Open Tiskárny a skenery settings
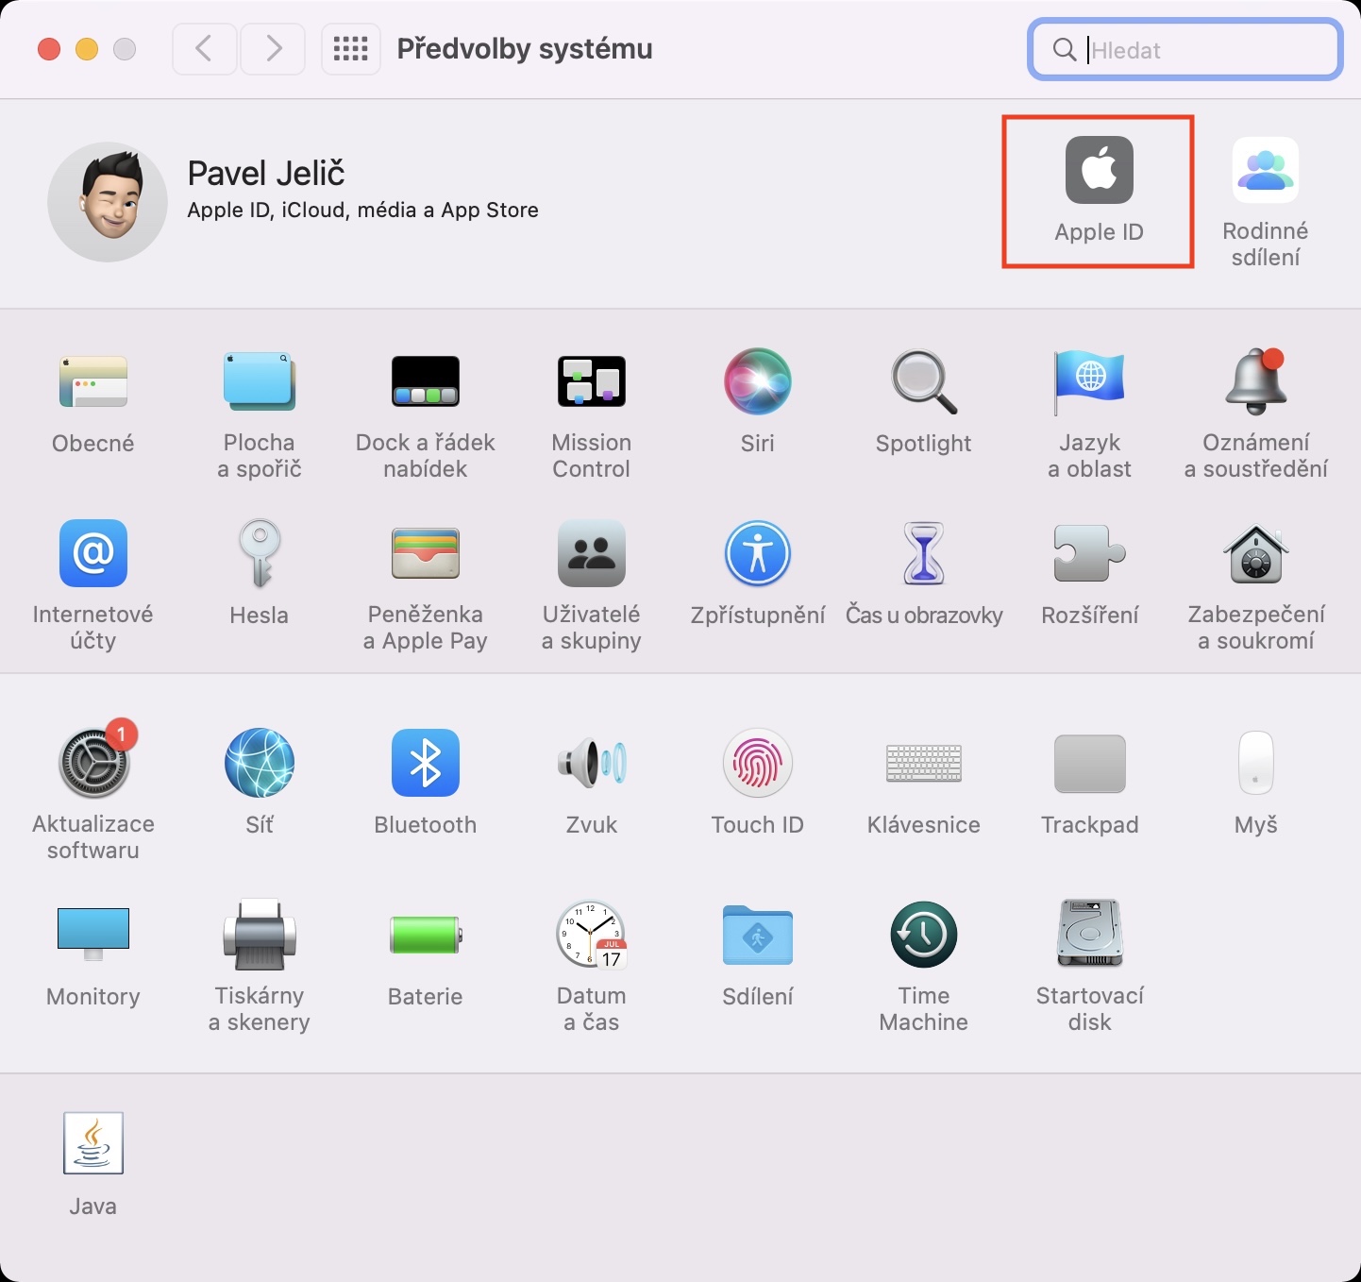The width and height of the screenshot is (1361, 1282). pos(260,968)
